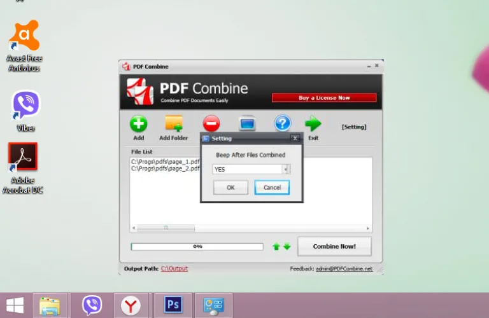Open Viber from the taskbar

[92, 305]
